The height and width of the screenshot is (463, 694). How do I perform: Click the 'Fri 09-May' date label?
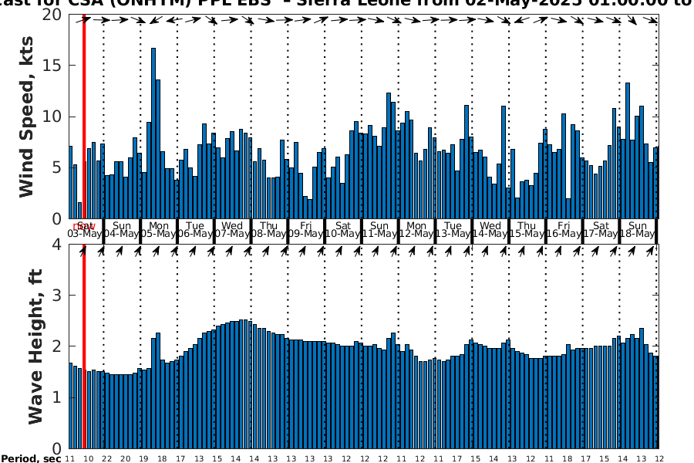point(306,229)
